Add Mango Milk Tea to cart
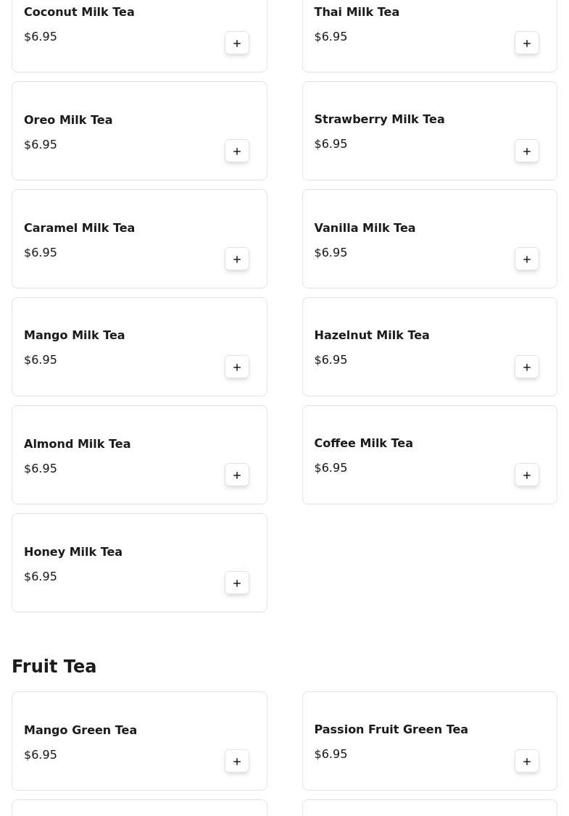The image size is (569, 816). pos(237,367)
